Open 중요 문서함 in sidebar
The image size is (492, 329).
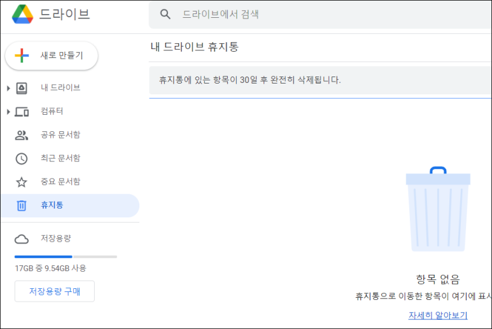[60, 182]
